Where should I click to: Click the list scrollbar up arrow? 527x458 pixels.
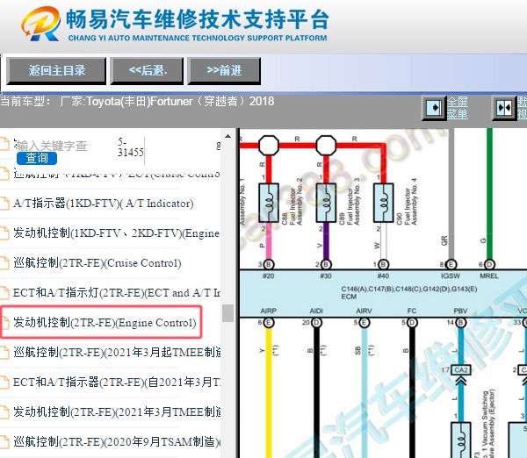[x=227, y=136]
